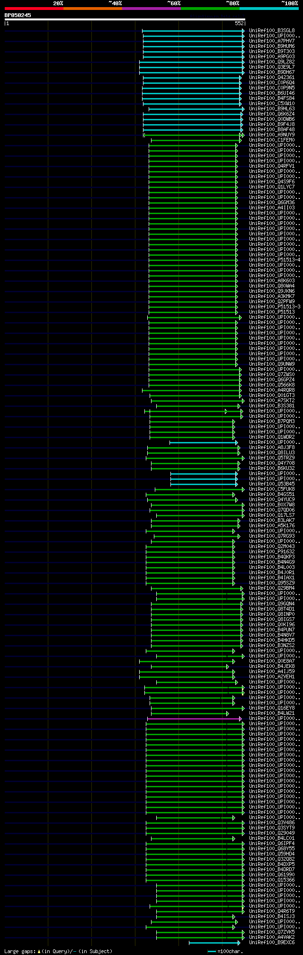Open hit UniRef100_Q9LZ82
This screenshot has height=955, width=303.
pyautogui.click(x=272, y=62)
